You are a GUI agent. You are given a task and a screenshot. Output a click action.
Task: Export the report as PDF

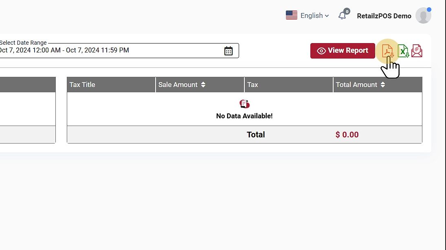tap(388, 51)
